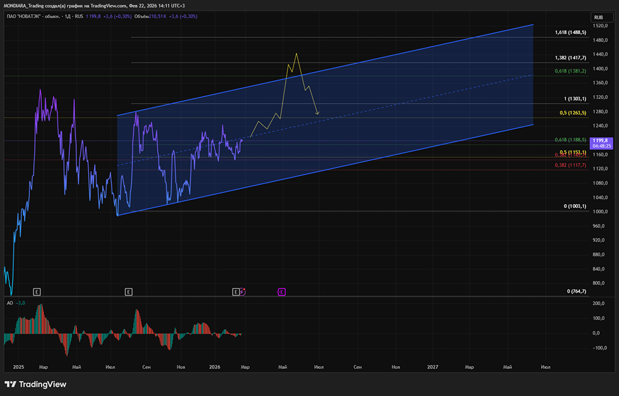Click the gray E marker near February 2026
Screen dimensions: 619x396
tap(236, 292)
